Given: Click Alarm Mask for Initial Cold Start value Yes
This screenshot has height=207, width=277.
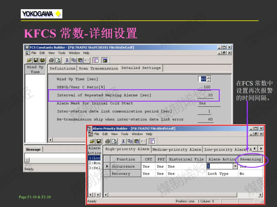Looking at the screenshot, I should click(x=209, y=103).
